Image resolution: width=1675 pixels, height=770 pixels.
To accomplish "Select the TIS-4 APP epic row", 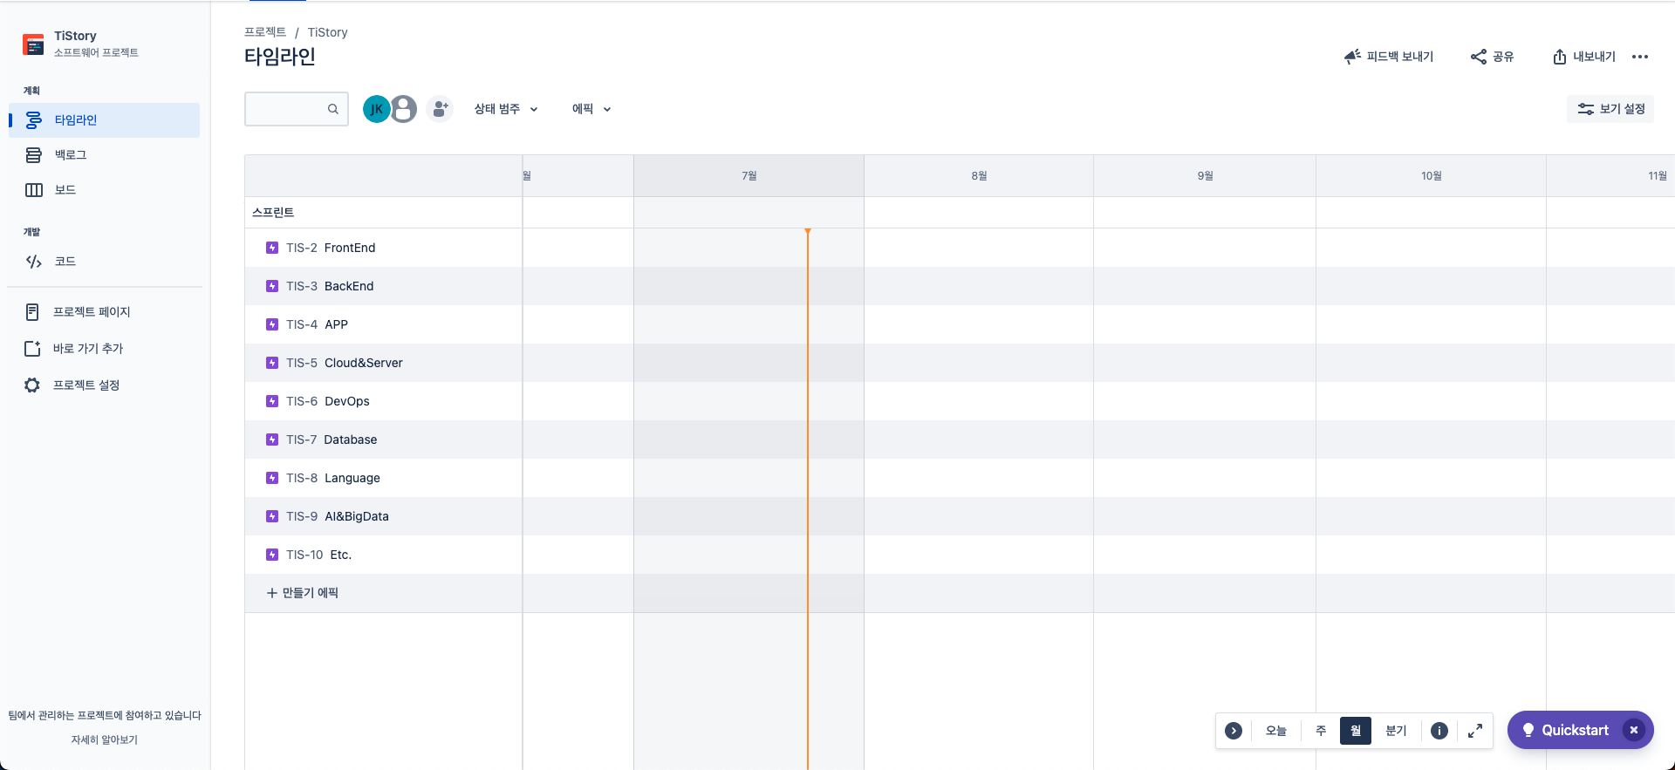I will point(384,324).
